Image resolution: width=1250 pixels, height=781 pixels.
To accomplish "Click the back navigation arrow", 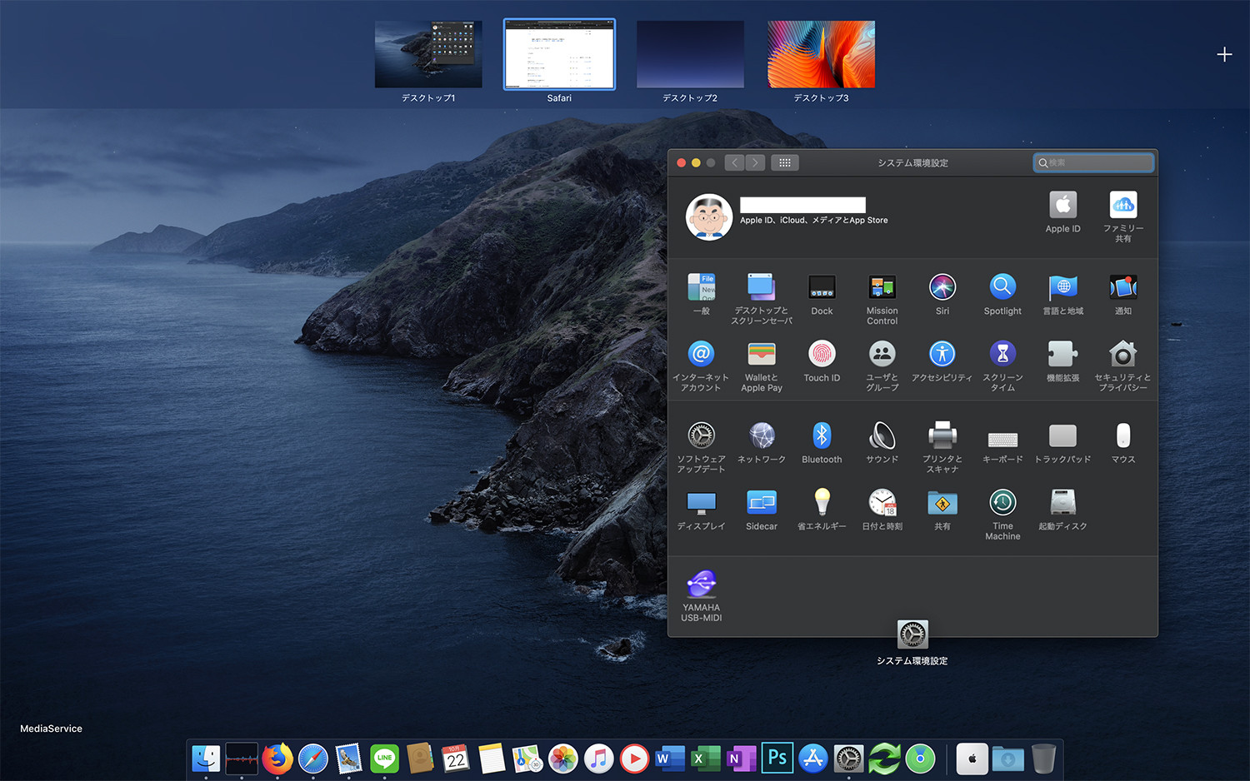I will [734, 162].
